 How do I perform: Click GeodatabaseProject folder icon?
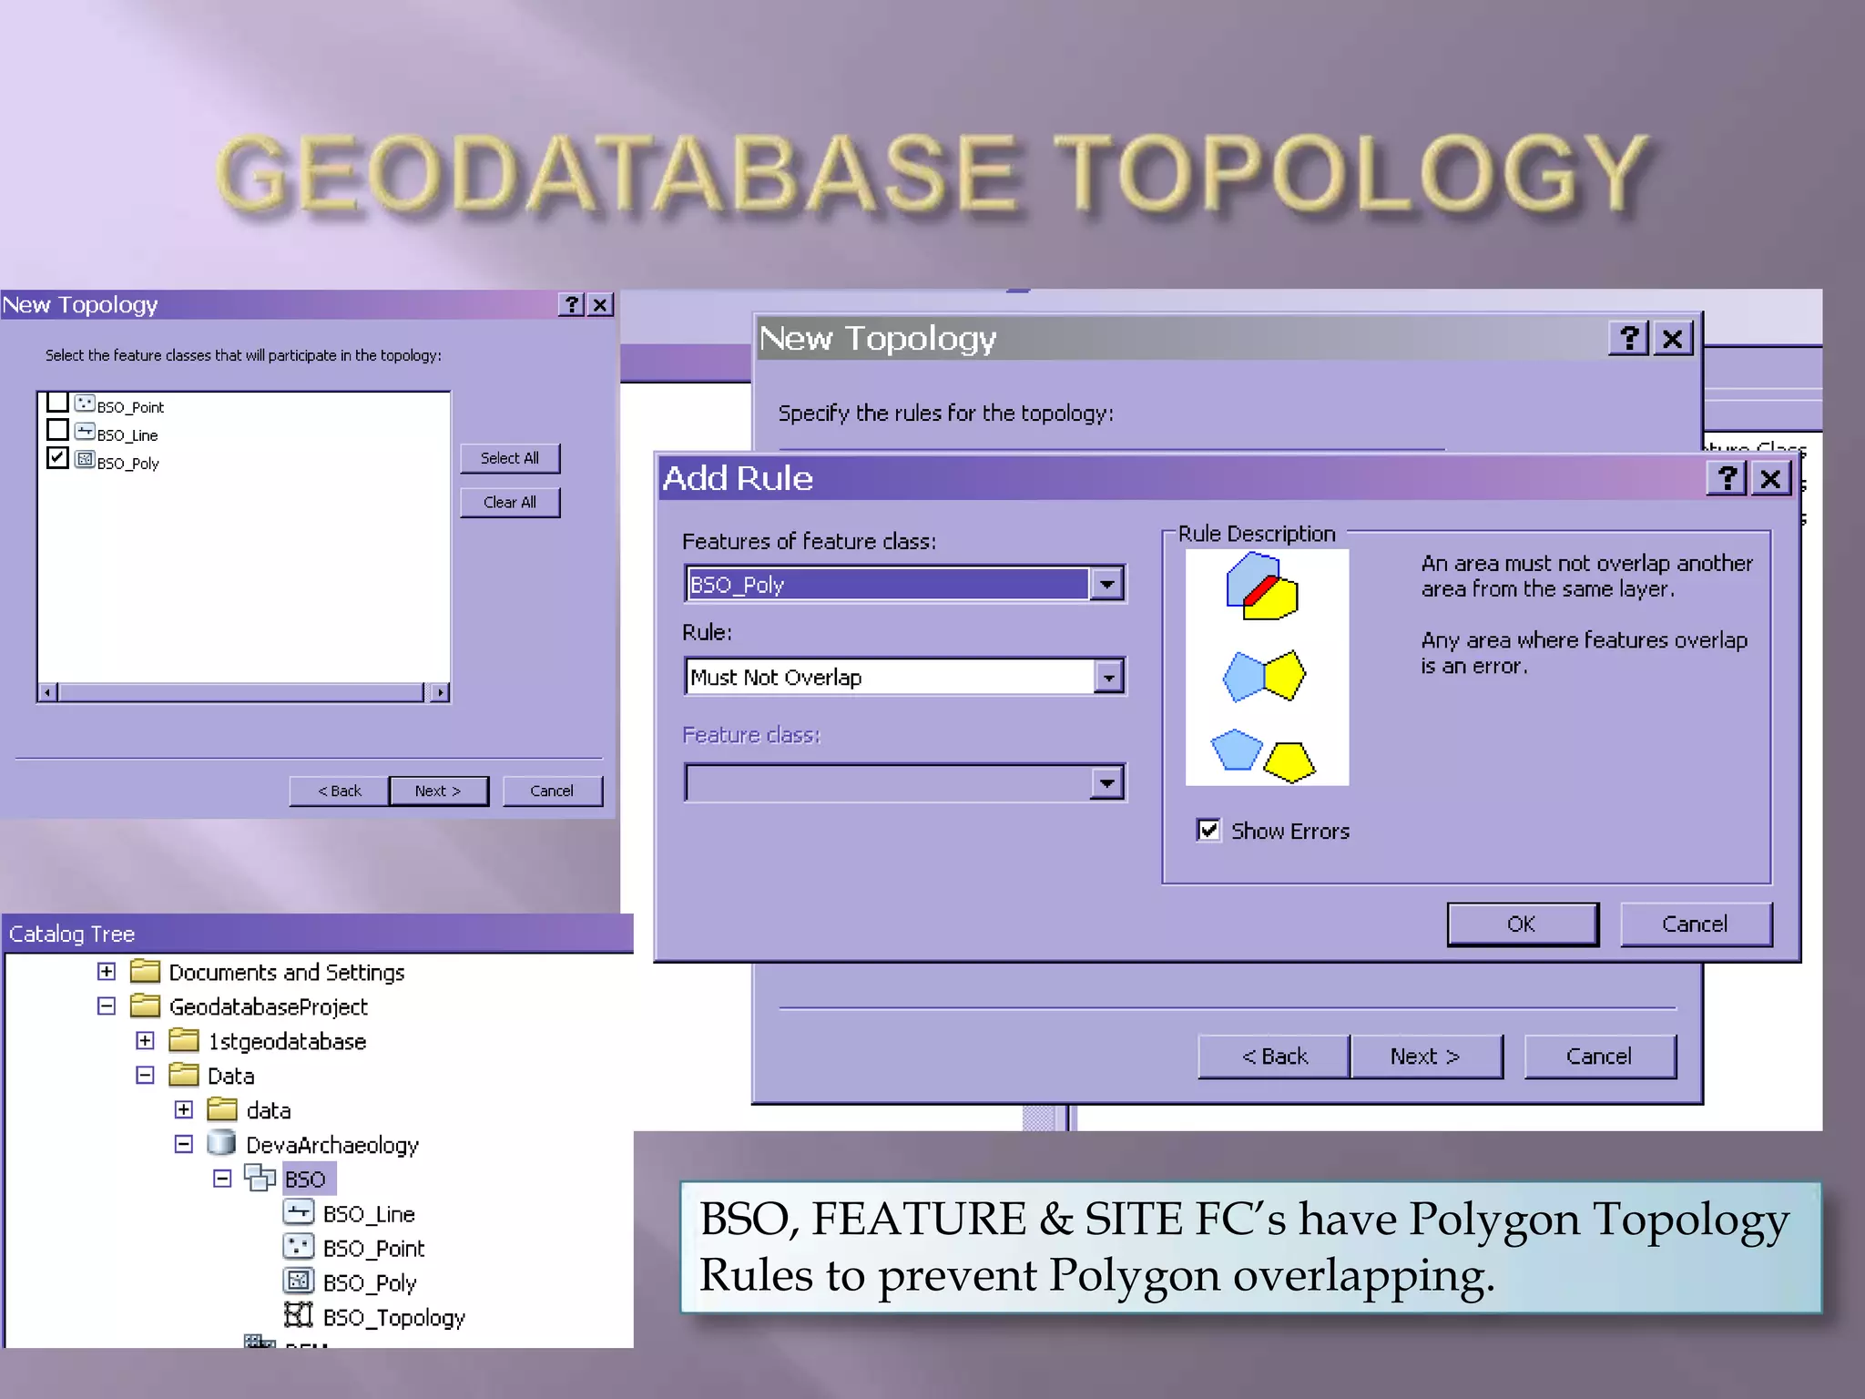pyautogui.click(x=145, y=1006)
